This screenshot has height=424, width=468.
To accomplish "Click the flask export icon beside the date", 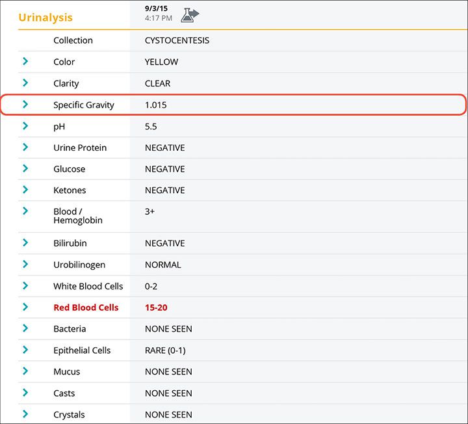I will (190, 15).
